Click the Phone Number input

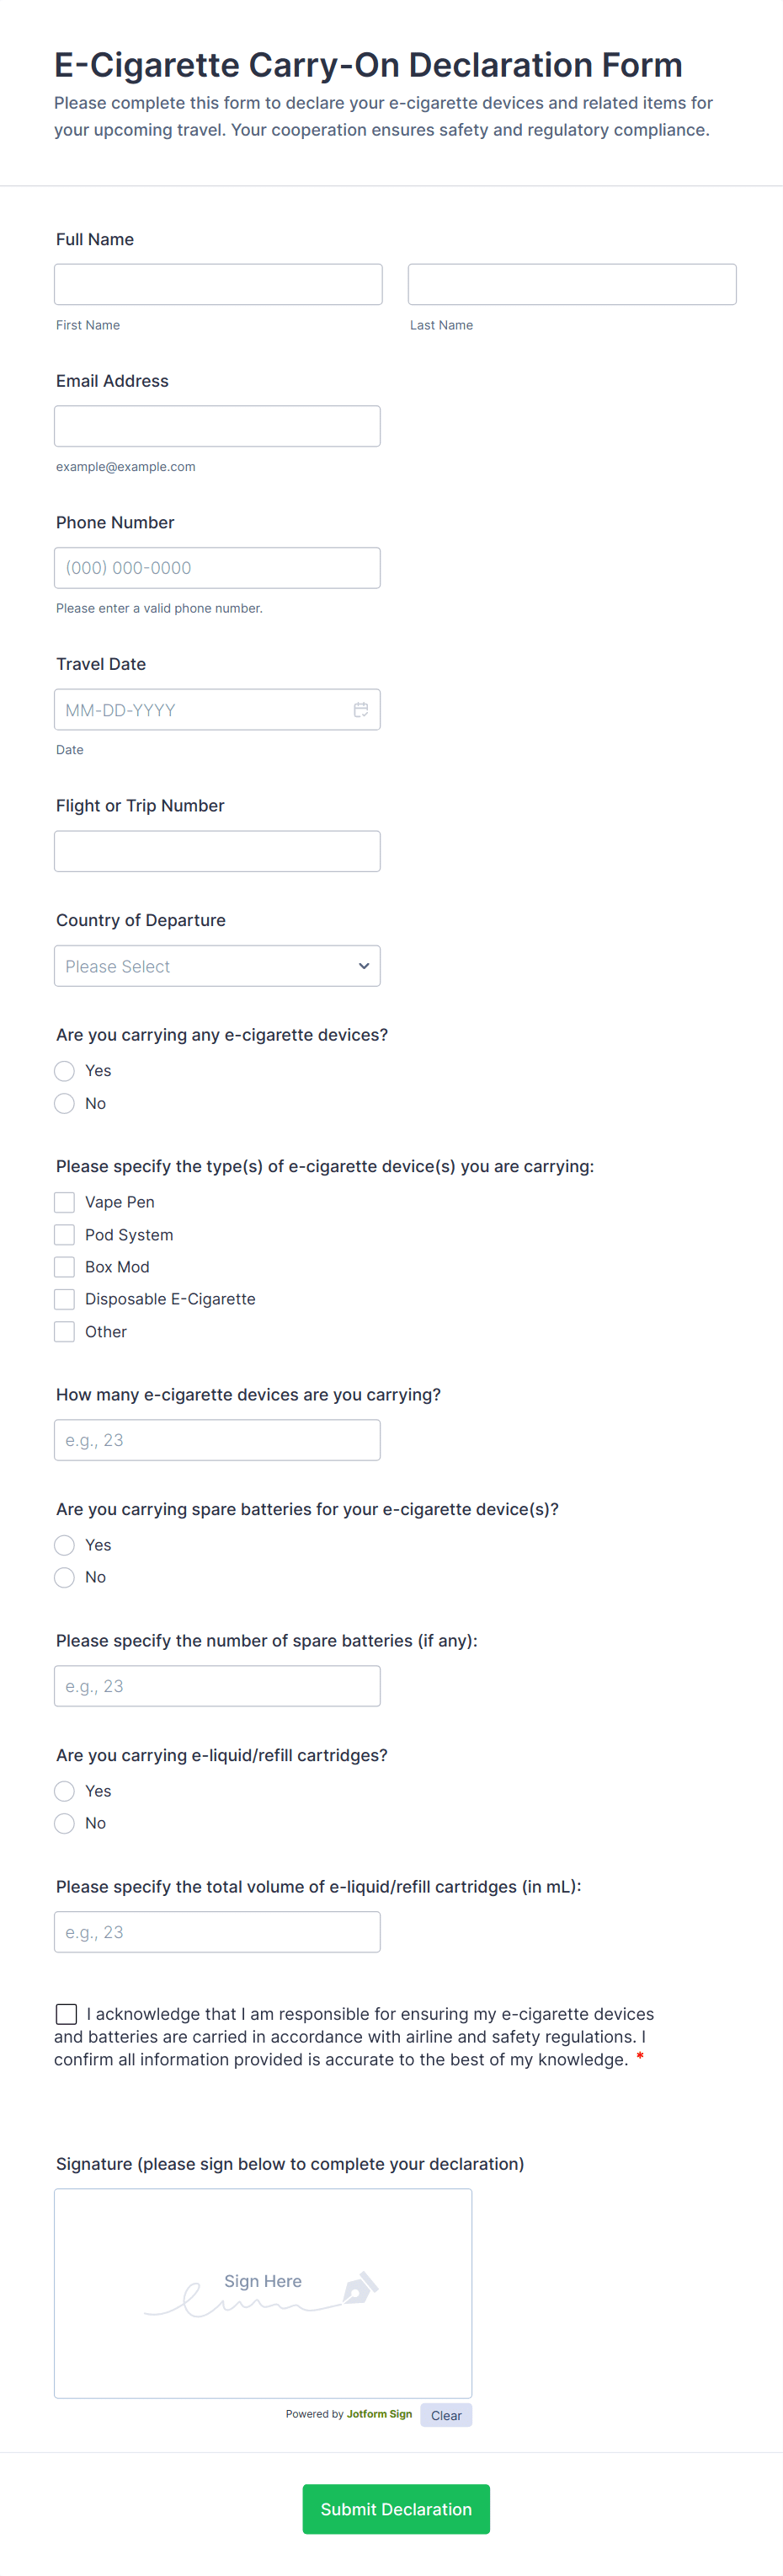click(216, 568)
